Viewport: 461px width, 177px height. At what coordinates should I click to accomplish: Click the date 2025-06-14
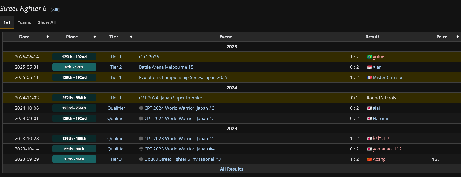pyautogui.click(x=27, y=57)
